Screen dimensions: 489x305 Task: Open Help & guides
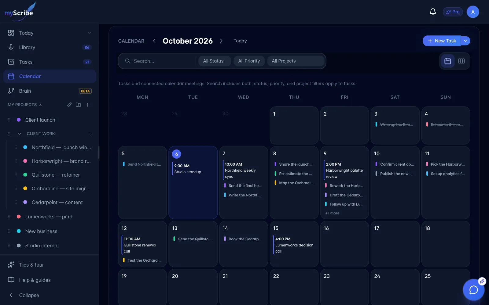[50, 280]
